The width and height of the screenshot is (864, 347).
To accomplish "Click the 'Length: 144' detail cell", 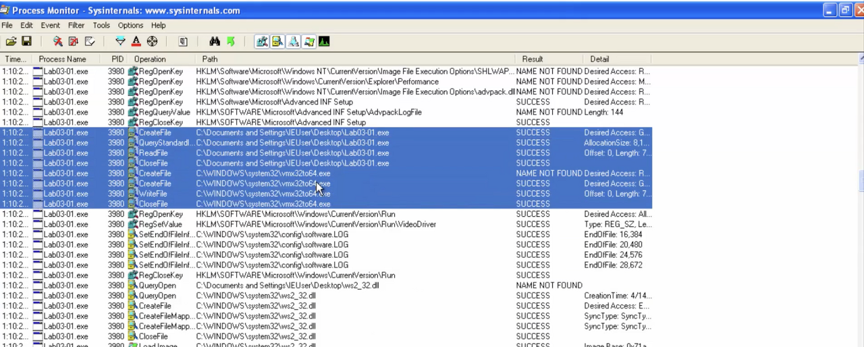I will [x=604, y=112].
